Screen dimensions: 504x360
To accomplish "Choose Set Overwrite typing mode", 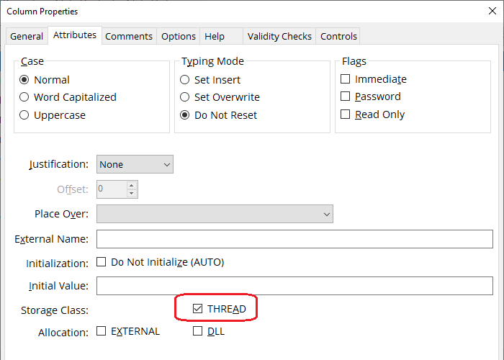I will 185,97.
